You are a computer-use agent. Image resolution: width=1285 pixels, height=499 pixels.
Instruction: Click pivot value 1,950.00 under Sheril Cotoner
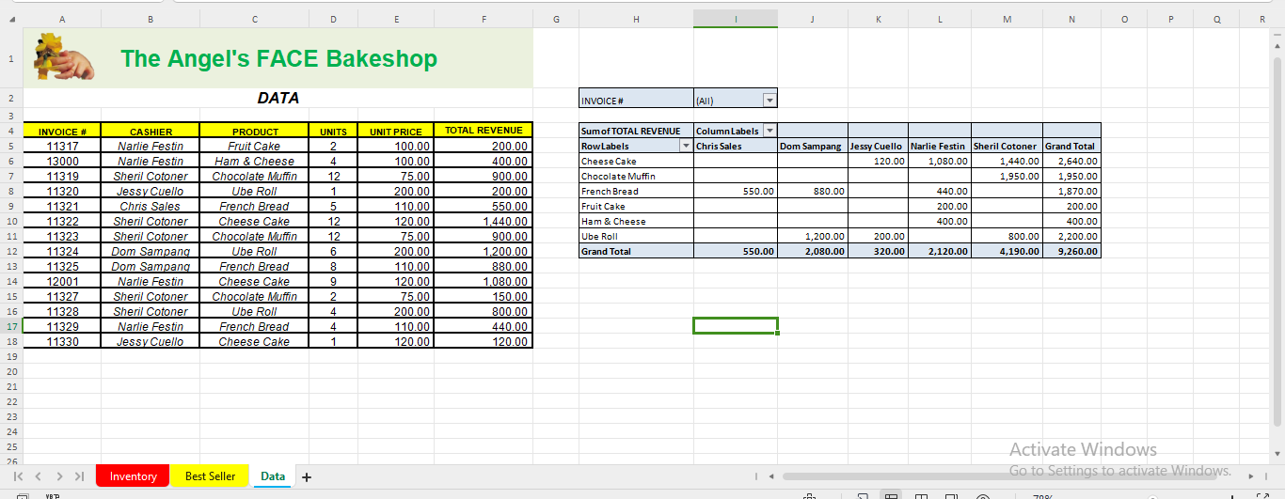tap(1007, 176)
